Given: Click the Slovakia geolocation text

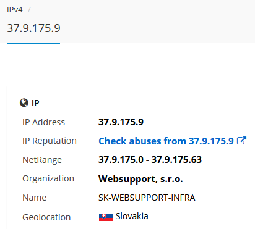Looking at the screenshot, I should (x=132, y=216).
